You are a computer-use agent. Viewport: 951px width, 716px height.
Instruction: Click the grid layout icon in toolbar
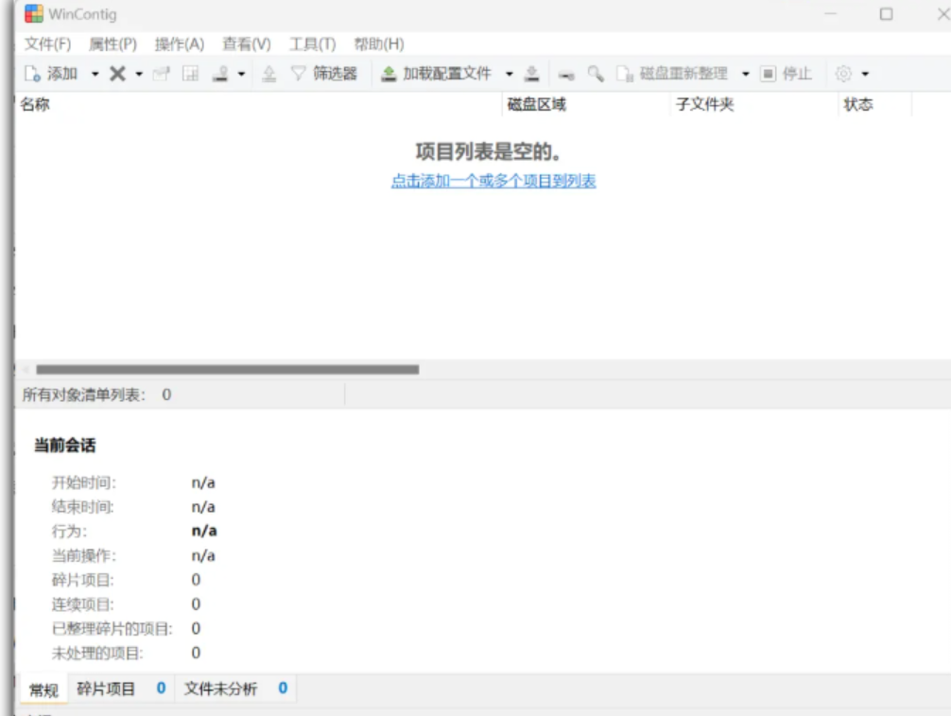[190, 74]
